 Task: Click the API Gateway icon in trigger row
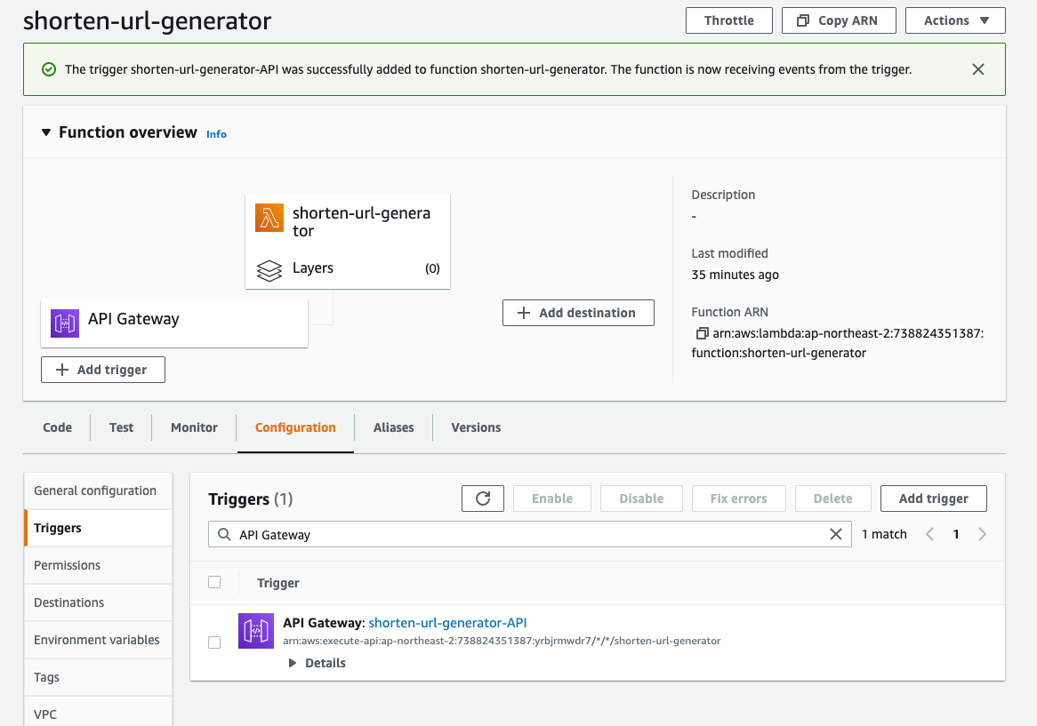tap(256, 631)
